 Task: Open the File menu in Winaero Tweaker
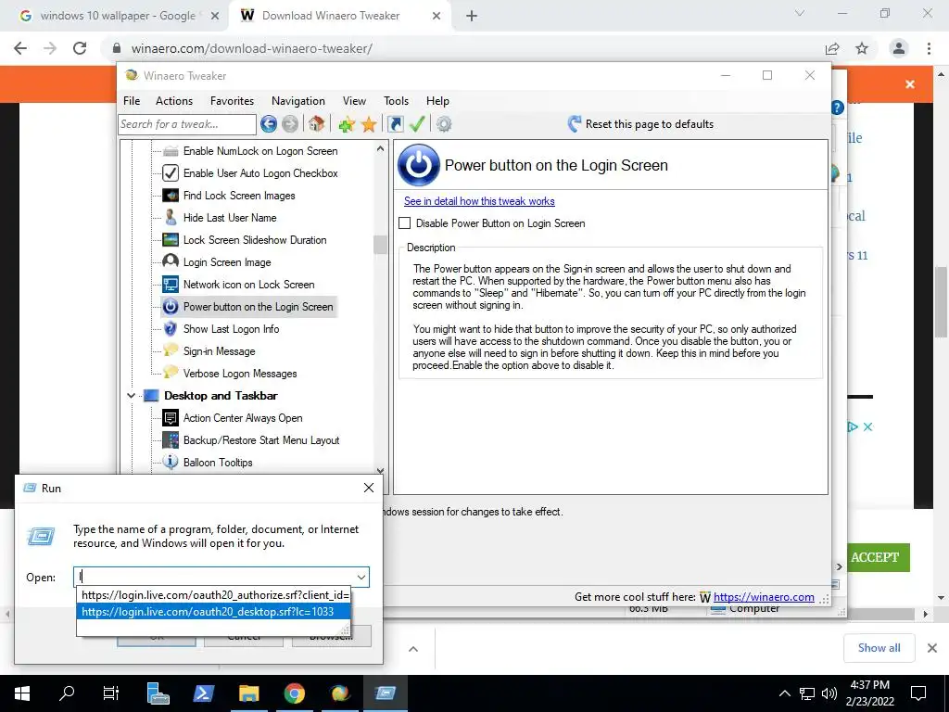[132, 101]
